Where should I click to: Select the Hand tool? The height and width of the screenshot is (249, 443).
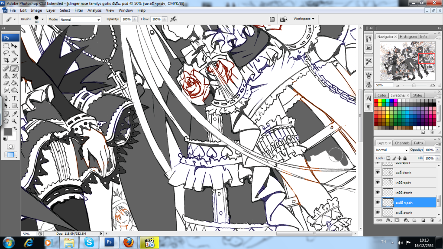click(x=6, y=121)
